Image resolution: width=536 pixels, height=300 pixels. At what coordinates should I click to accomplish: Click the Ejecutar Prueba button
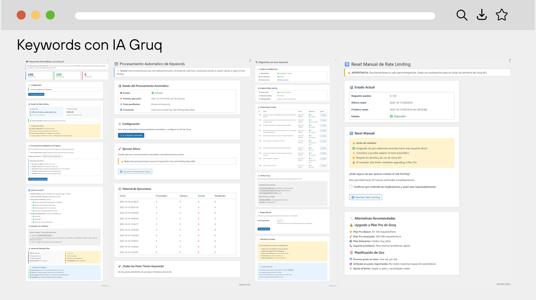pos(264,229)
